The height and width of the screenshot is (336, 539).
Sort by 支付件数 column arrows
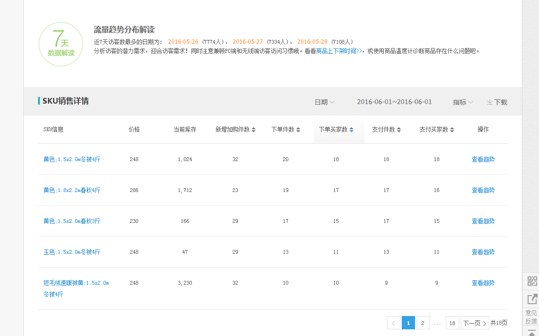coord(399,130)
